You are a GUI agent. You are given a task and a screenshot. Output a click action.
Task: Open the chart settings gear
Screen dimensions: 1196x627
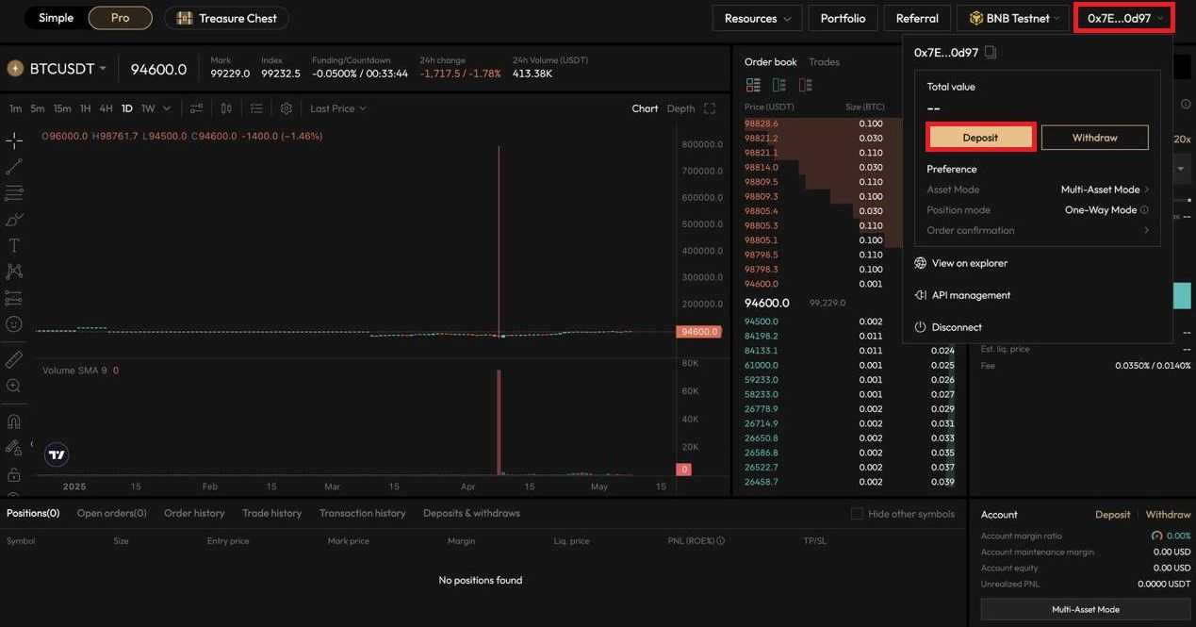click(285, 107)
